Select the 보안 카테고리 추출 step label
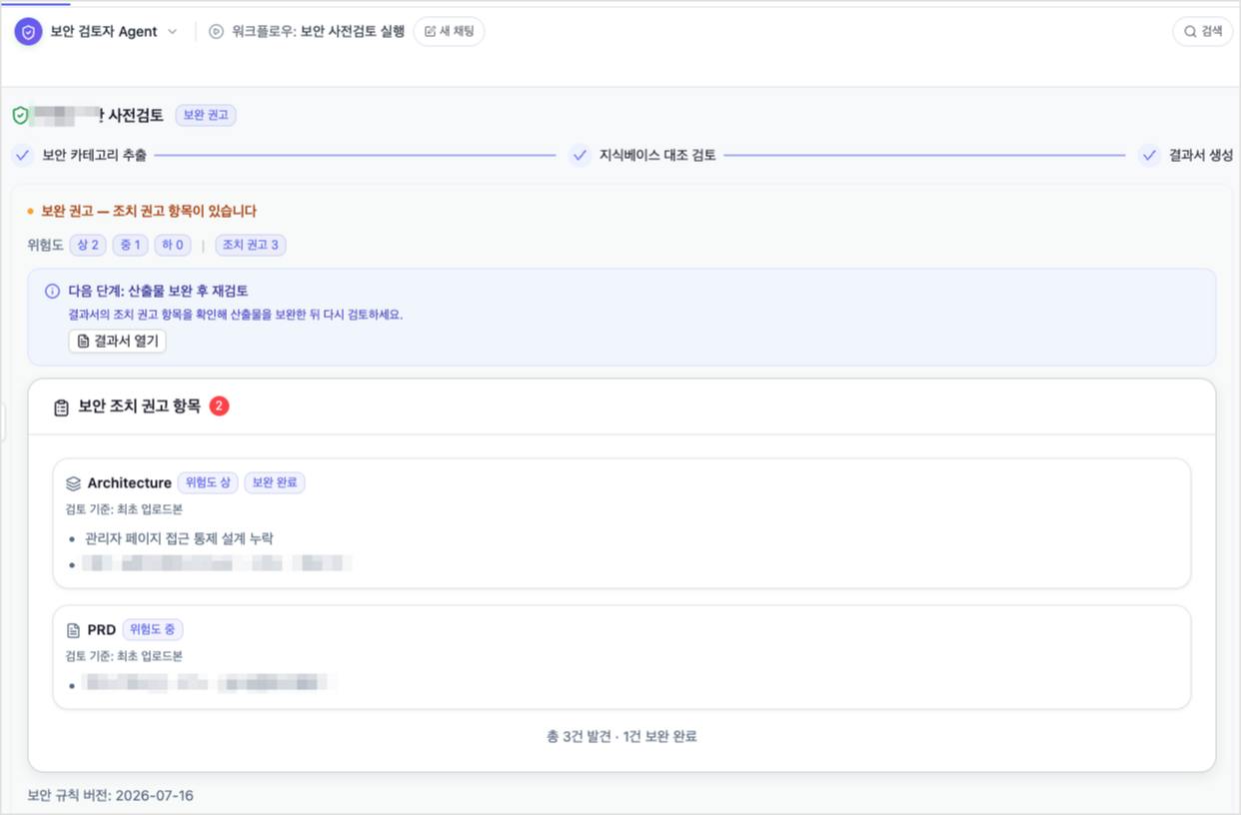 pos(94,156)
